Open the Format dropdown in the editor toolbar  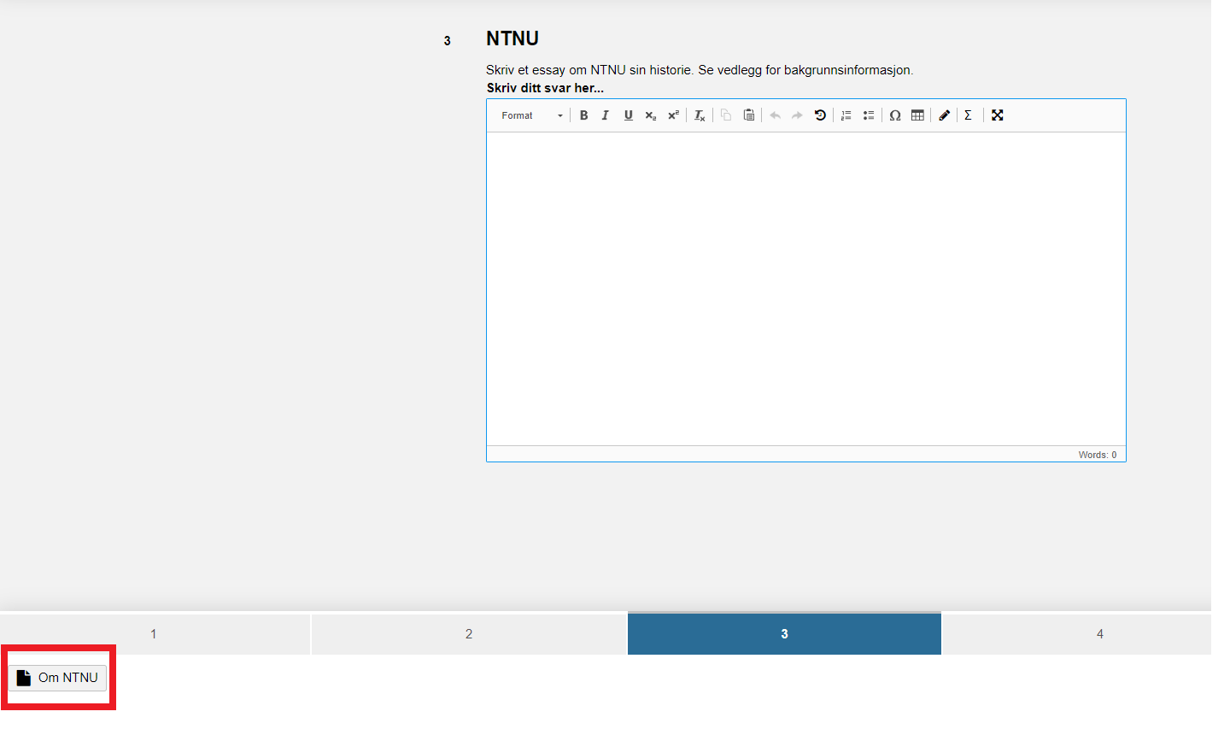tap(531, 115)
